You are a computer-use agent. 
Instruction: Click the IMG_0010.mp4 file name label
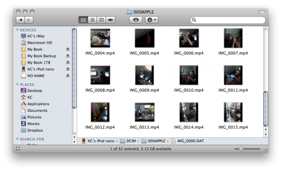click(189, 90)
